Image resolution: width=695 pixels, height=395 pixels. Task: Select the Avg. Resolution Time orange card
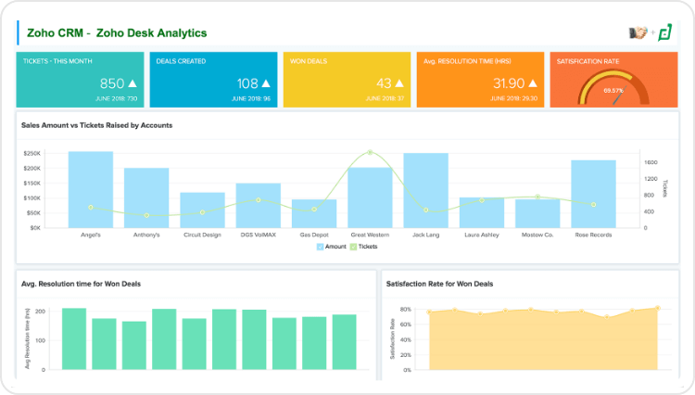click(479, 79)
